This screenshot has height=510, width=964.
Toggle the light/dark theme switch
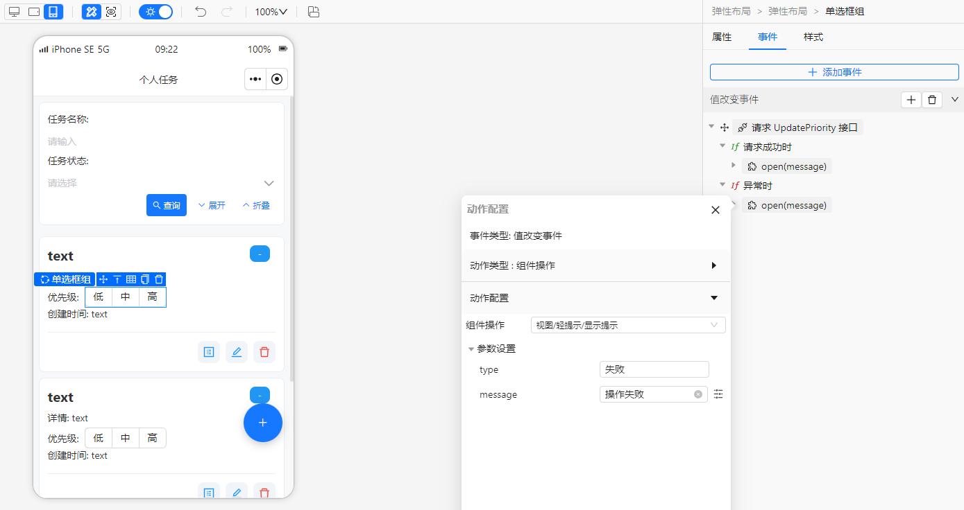[x=156, y=12]
